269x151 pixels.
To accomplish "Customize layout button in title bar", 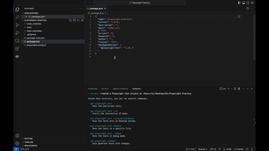I will click(x=252, y=3).
